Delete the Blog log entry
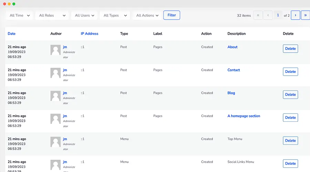310x172 pixels. coord(290,95)
